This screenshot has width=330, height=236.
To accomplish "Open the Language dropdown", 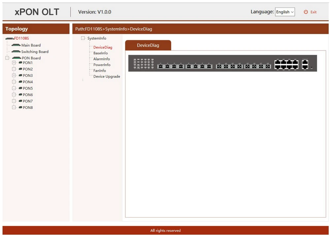I will pyautogui.click(x=285, y=12).
